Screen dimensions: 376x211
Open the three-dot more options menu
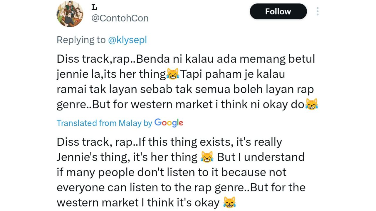[318, 11]
